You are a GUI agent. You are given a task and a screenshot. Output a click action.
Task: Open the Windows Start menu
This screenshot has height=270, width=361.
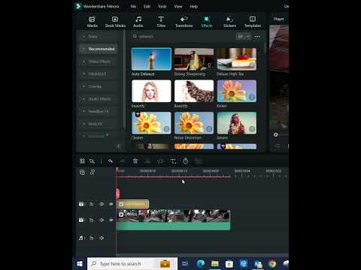click(x=80, y=264)
